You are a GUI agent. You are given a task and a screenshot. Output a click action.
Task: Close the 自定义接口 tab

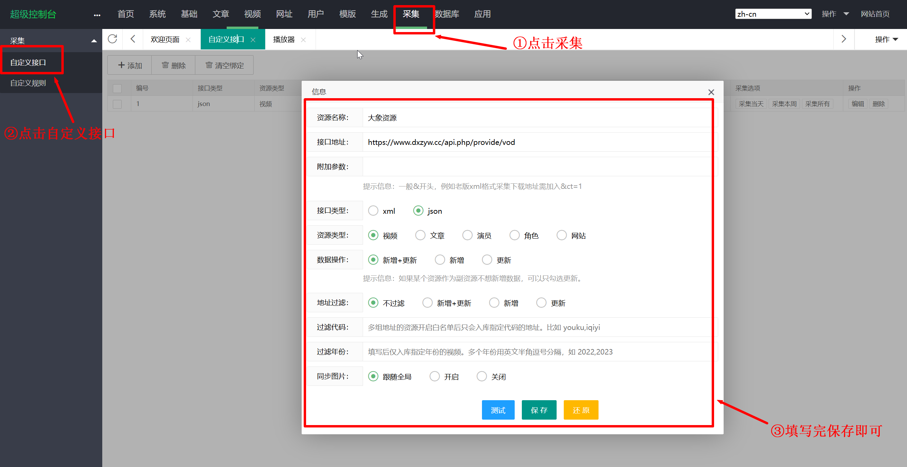[253, 40]
